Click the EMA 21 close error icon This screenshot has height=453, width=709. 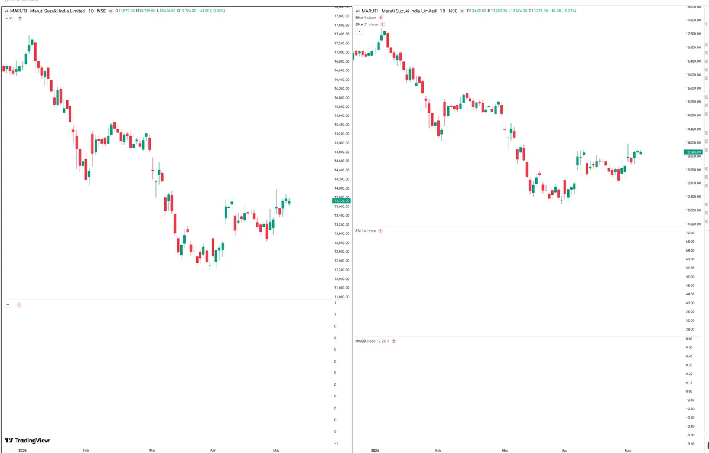(x=383, y=25)
